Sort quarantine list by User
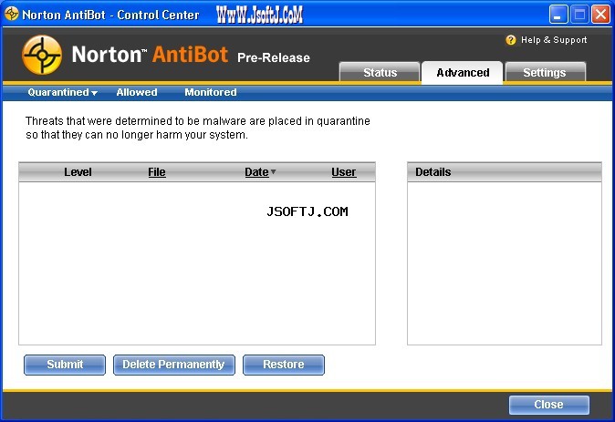 (344, 172)
